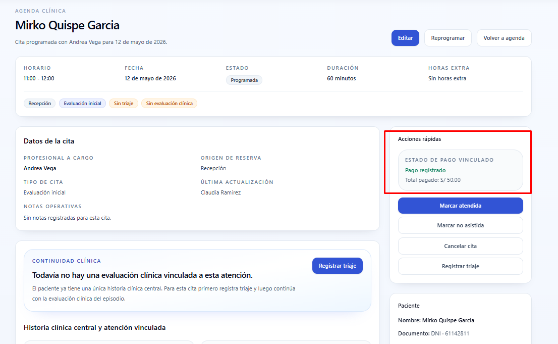This screenshot has width=558, height=344.
Task: Click the Todavía no hay evaluación heading
Action: coord(142,275)
